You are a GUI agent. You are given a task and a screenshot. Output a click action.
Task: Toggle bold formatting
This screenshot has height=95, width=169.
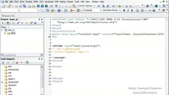coord(124,10)
